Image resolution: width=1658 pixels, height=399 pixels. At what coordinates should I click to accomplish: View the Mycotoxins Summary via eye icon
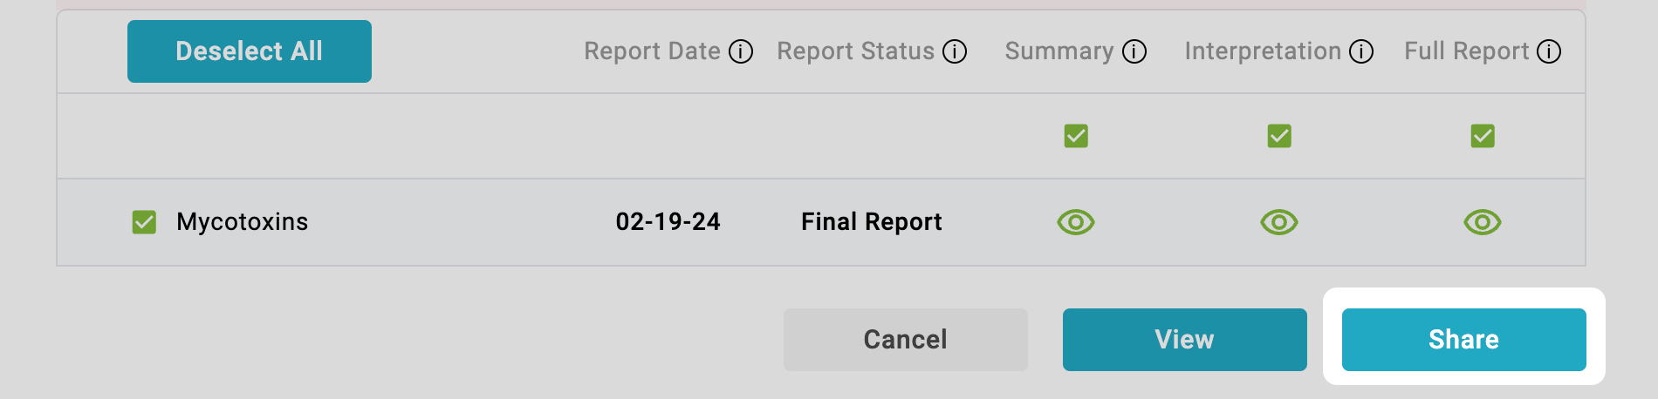[1076, 222]
